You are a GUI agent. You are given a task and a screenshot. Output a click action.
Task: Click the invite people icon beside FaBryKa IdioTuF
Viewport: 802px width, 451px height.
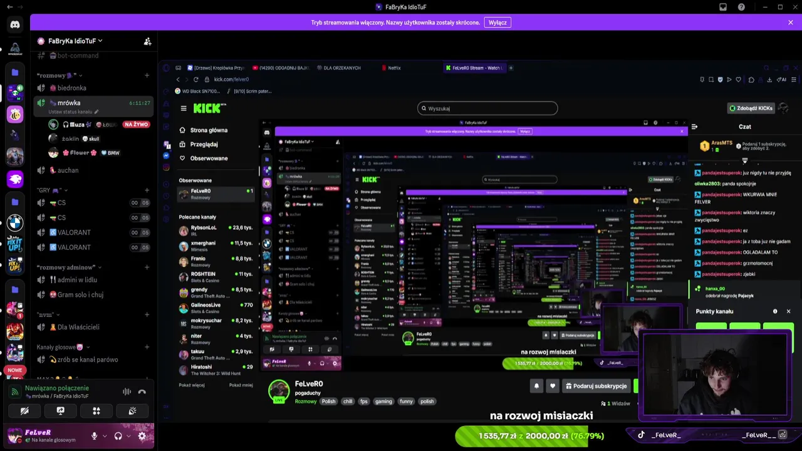pyautogui.click(x=147, y=41)
